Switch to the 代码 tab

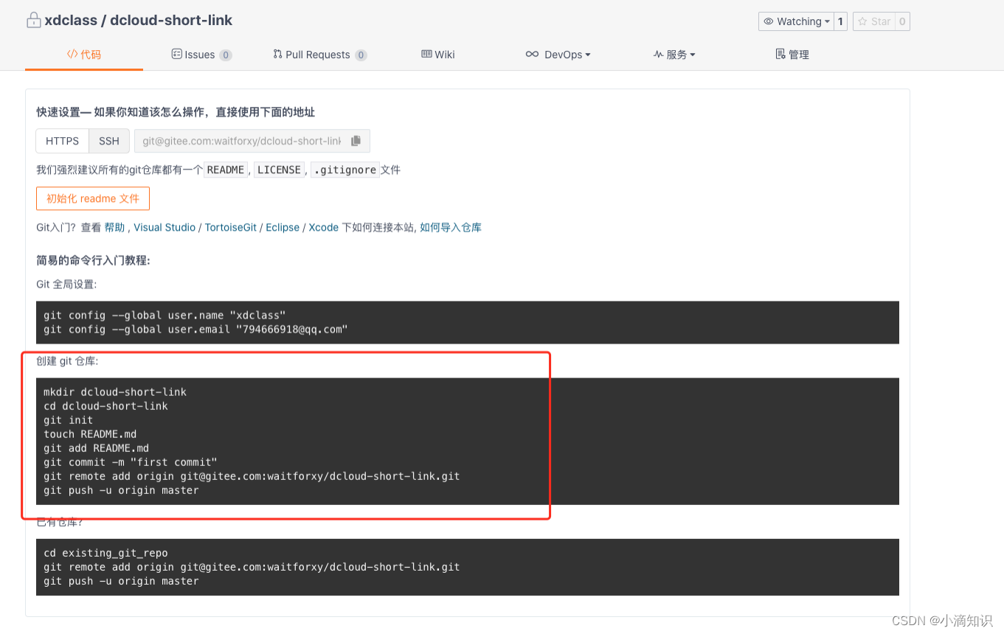click(x=84, y=55)
